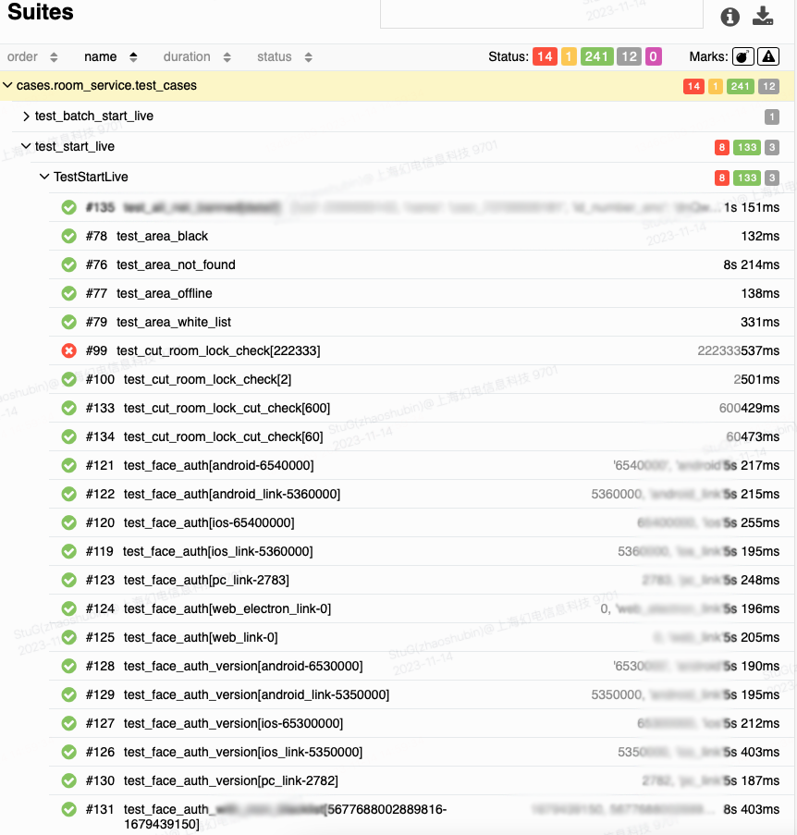Click green passed icon of test #134

[68, 437]
